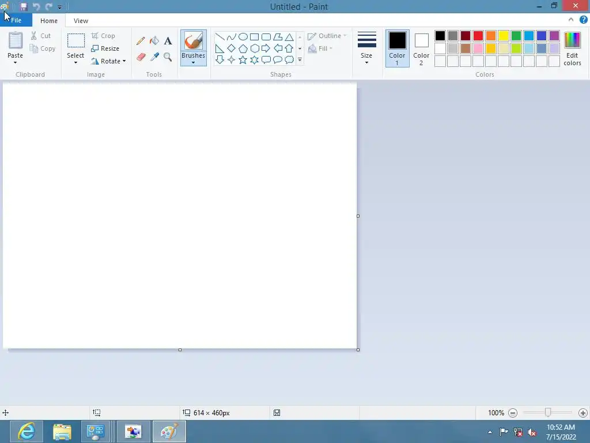Choose the Polygon shape
Screen dimensions: 590x443
(278, 36)
